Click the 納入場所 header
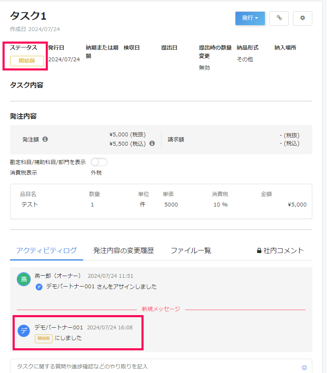The image size is (327, 373). (285, 47)
